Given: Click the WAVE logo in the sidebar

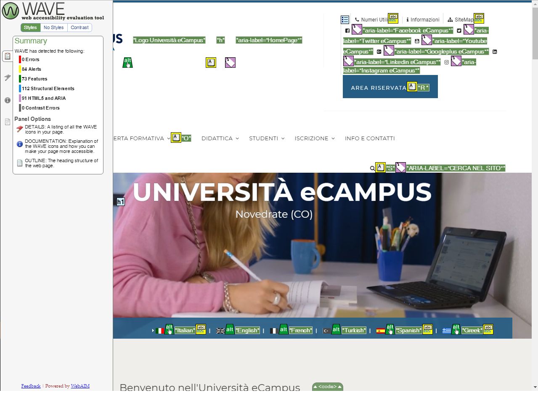Looking at the screenshot, I should tap(53, 11).
